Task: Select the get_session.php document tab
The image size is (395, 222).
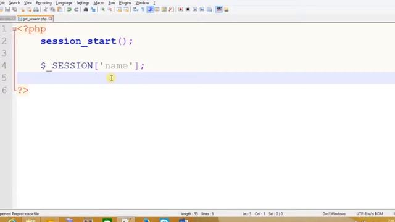Action: coord(35,19)
